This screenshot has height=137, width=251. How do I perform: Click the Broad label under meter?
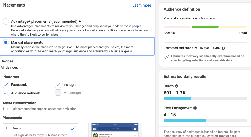point(243,33)
